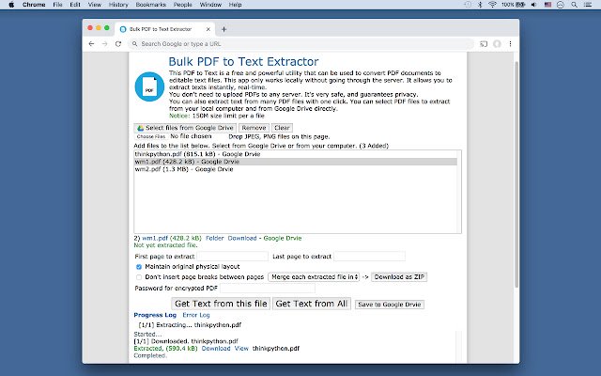Go back with the browser back arrow
This screenshot has height=376, width=601.
coord(91,44)
